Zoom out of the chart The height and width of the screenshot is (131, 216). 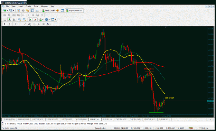pyautogui.click(x=25, y=20)
